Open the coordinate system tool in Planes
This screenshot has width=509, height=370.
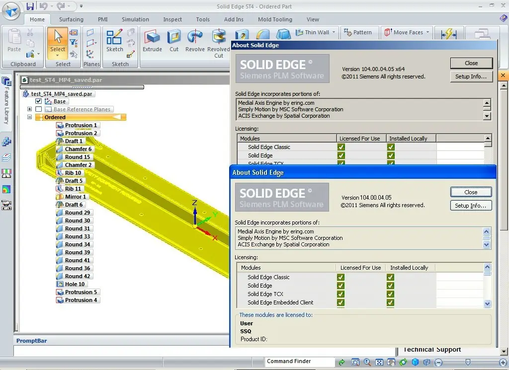[x=90, y=55]
